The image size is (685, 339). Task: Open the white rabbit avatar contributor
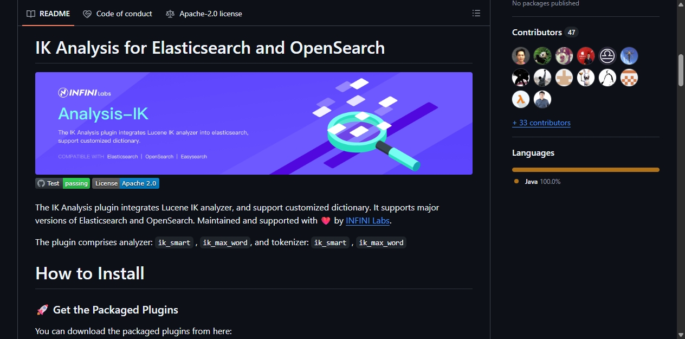[x=586, y=78]
